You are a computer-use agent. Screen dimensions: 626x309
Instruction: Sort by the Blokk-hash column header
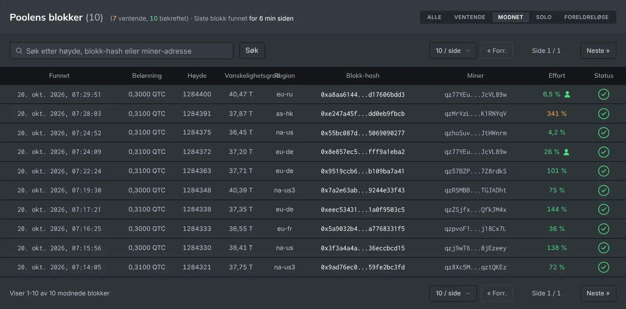pos(363,76)
